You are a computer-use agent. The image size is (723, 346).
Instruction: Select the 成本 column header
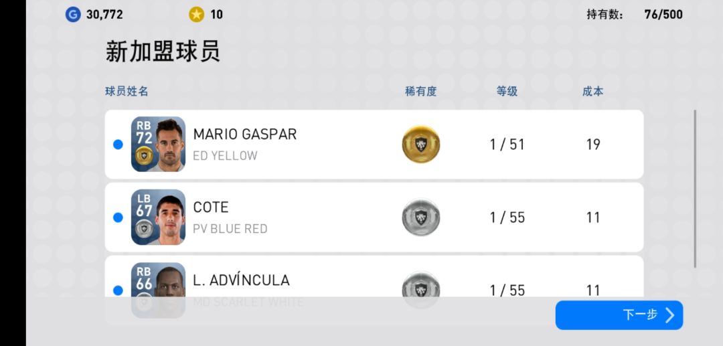pos(592,91)
